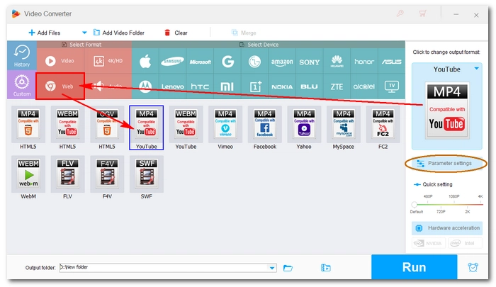
Task: Select the Web format category
Action: (60, 86)
